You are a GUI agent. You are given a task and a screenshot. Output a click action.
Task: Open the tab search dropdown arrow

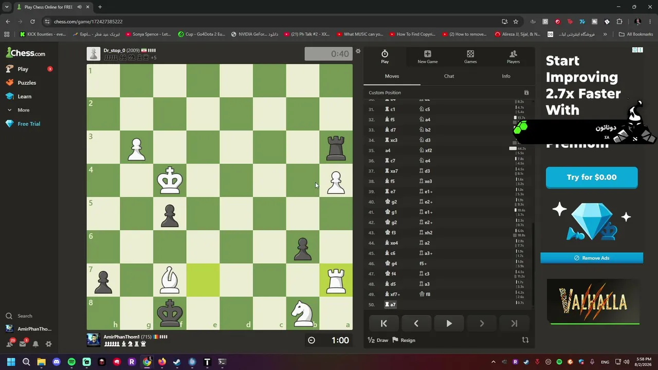(x=7, y=7)
